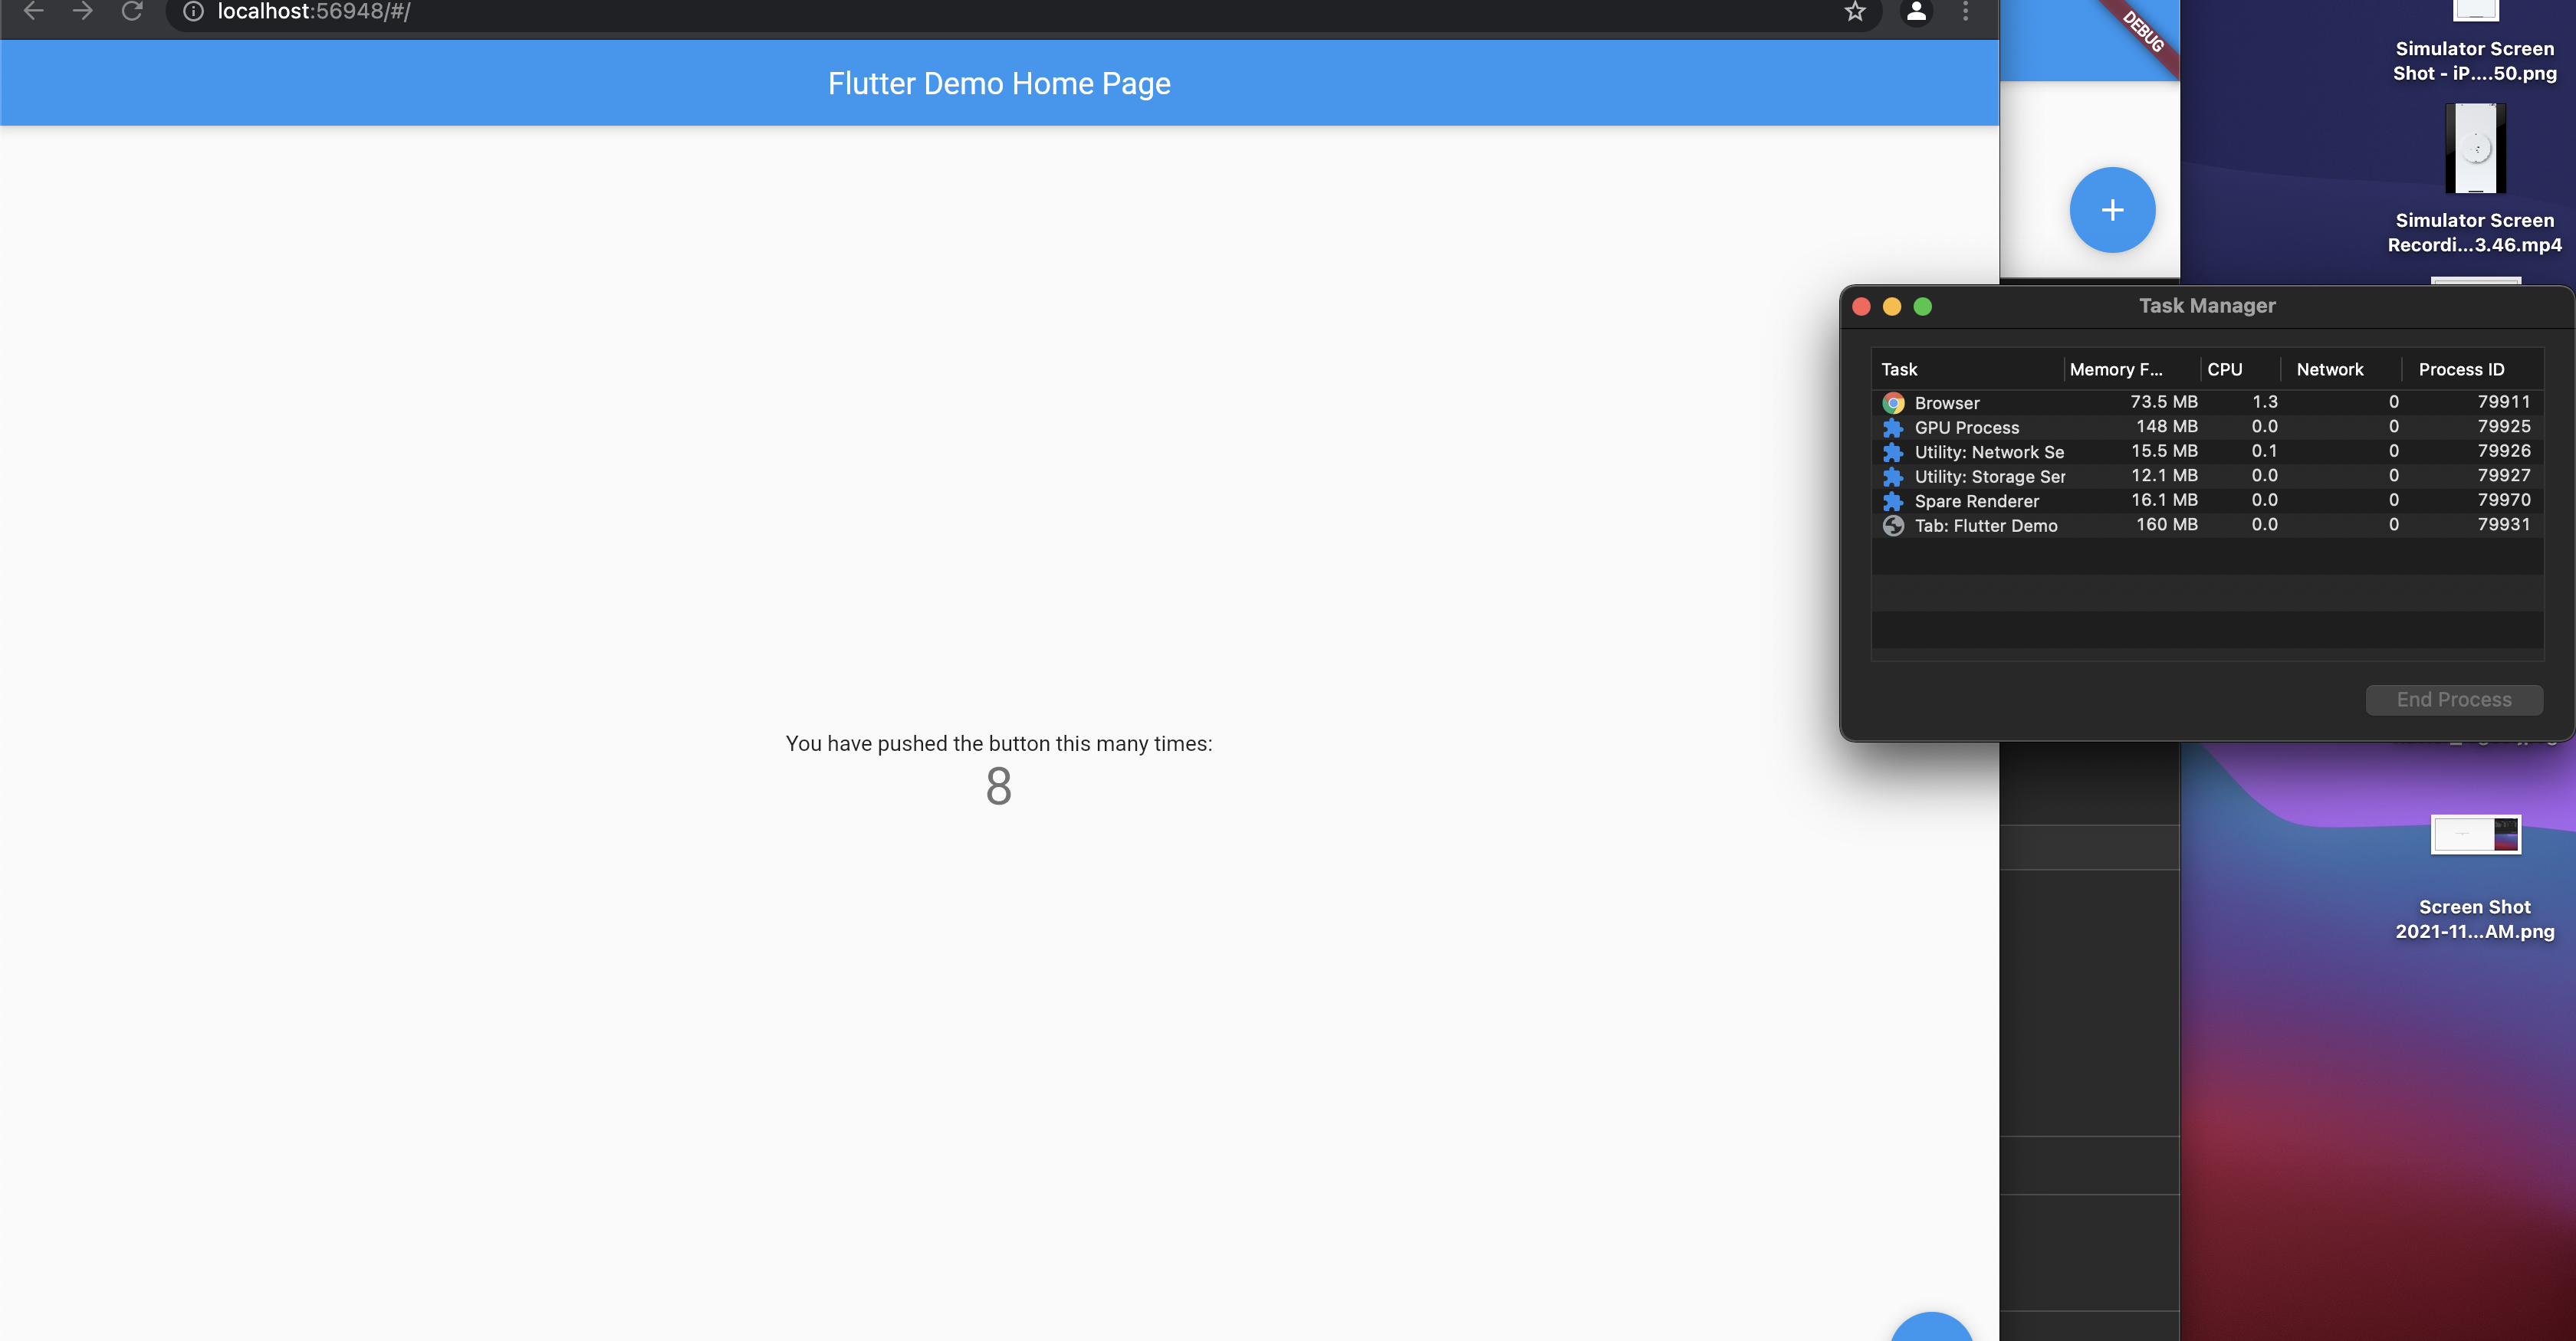Open the browser profile avatar icon
The width and height of the screenshot is (2576, 1341).
[1916, 12]
